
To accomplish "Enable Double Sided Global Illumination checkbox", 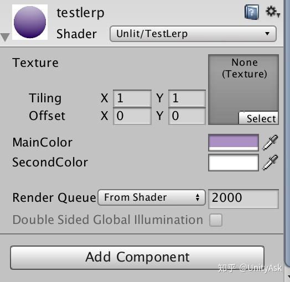I will coord(216,220).
